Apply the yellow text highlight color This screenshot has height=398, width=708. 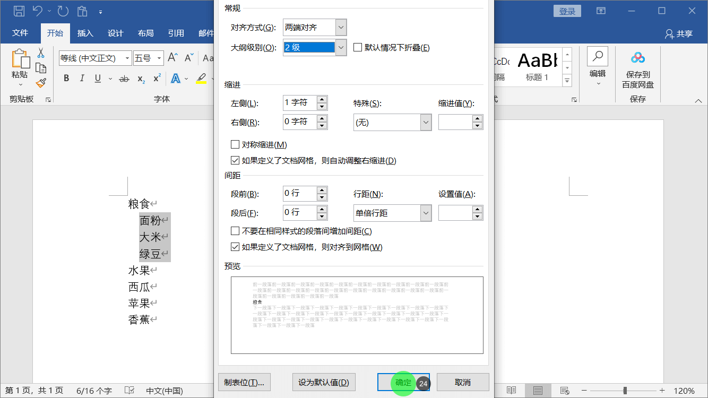pos(201,79)
